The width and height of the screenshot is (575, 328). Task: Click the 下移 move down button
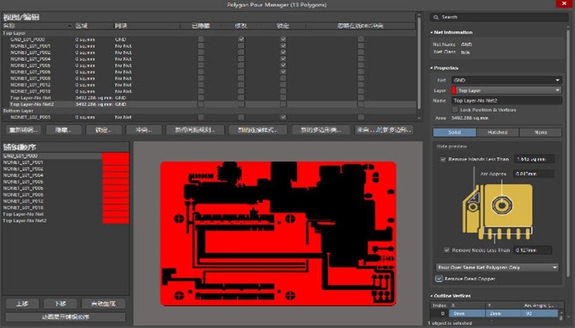[x=60, y=304]
